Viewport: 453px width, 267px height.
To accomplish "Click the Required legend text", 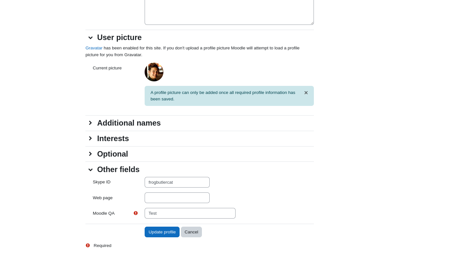I will click(x=103, y=245).
